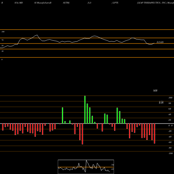Click the MR axis label -100
The height and width of the screenshot is (174, 174).
171,153
